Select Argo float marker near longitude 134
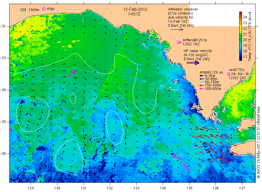 [162, 166]
